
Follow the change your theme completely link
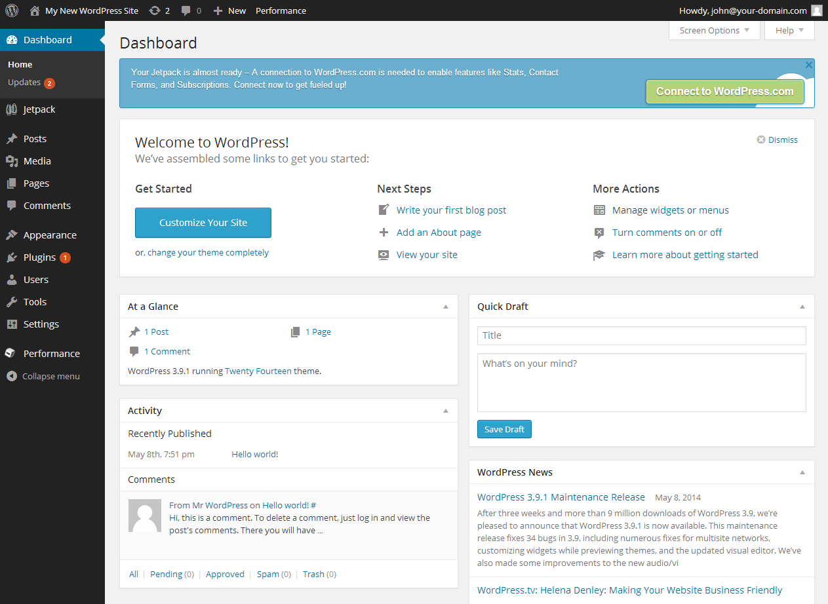tap(208, 253)
